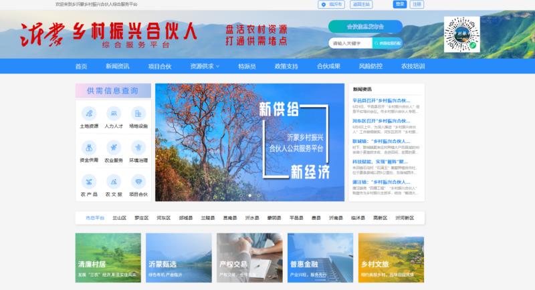This screenshot has height=290, width=535.
Task: Click the search button beside keyword field
Action: pos(388,43)
